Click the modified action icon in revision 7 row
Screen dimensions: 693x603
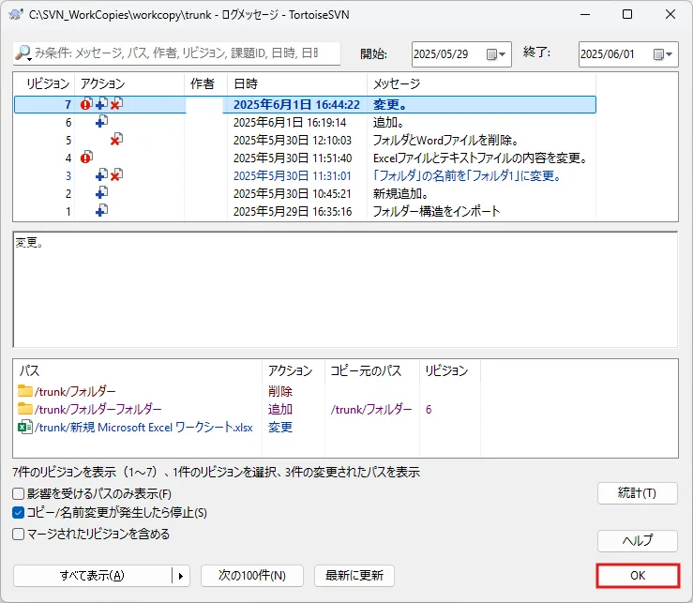(86, 104)
